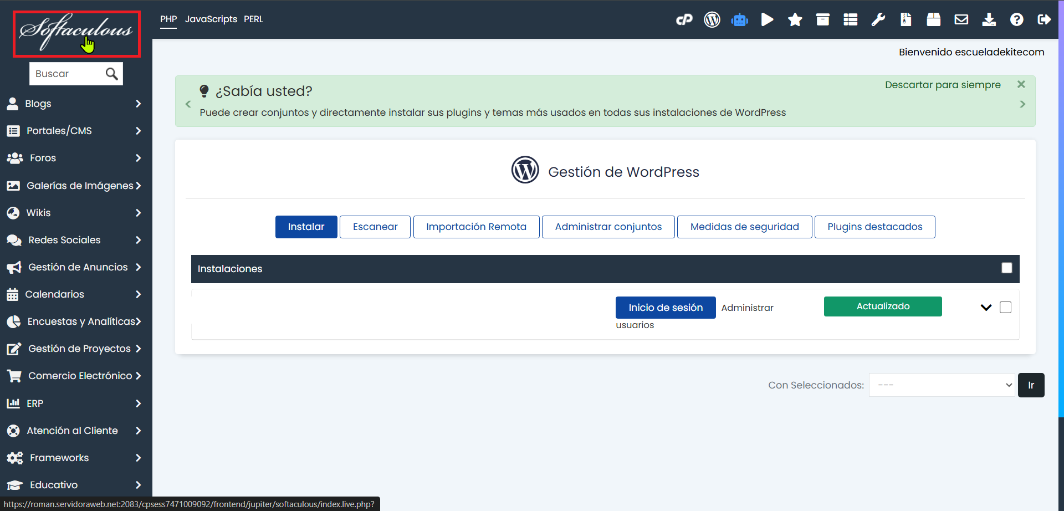Open email settings envelope icon

point(961,20)
